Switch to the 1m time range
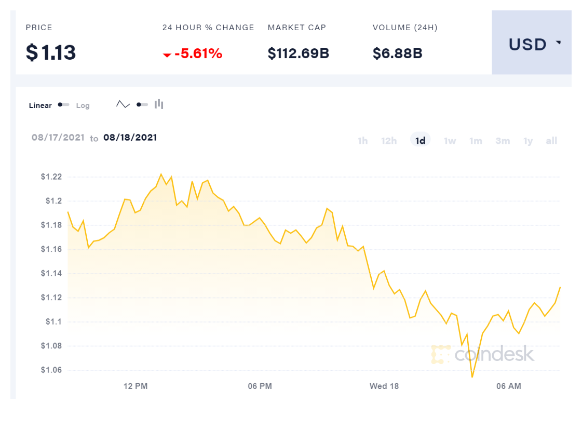Screen dimensions: 582x430 (476, 141)
